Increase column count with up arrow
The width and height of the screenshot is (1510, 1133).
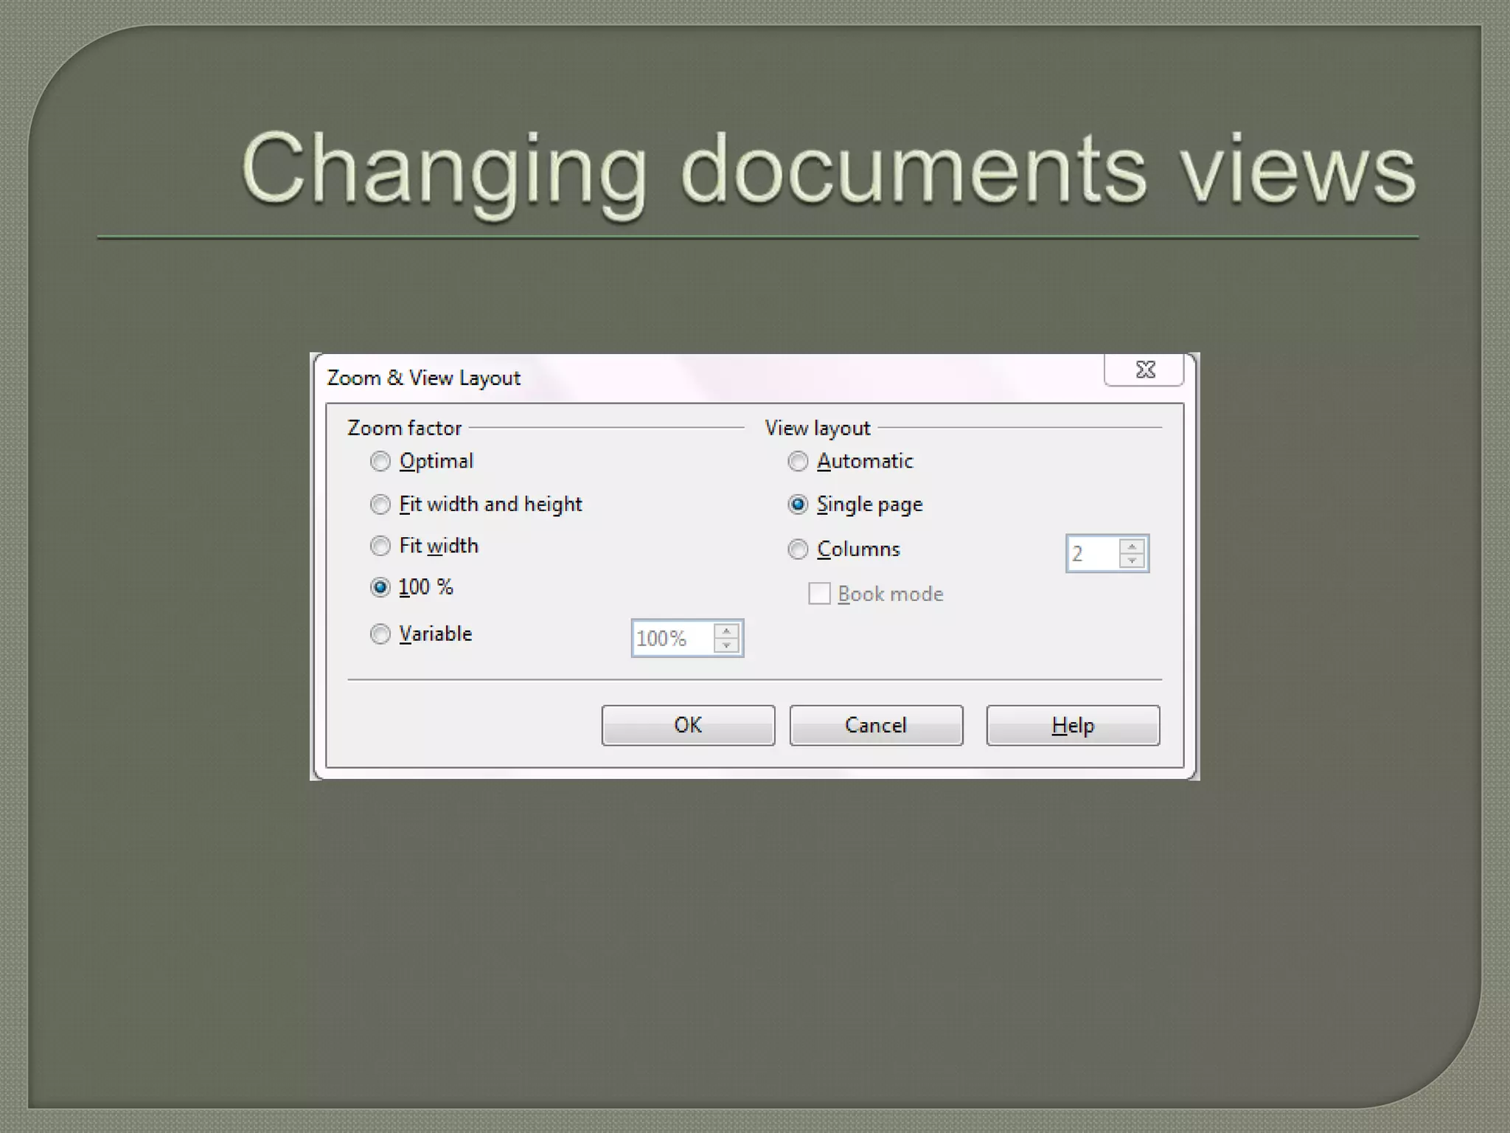[x=1131, y=547]
